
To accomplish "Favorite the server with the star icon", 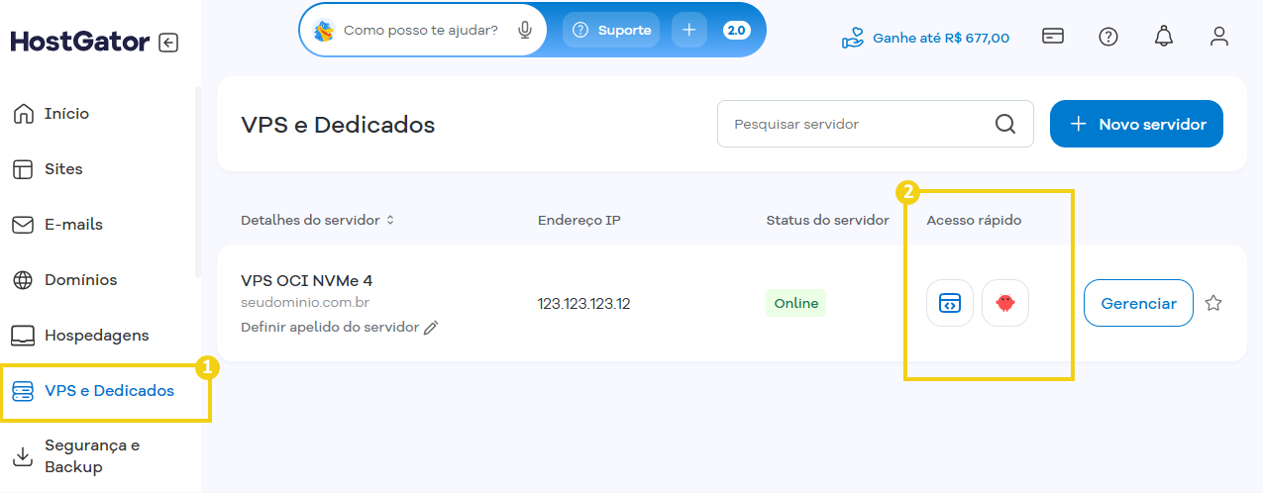I will [x=1213, y=303].
